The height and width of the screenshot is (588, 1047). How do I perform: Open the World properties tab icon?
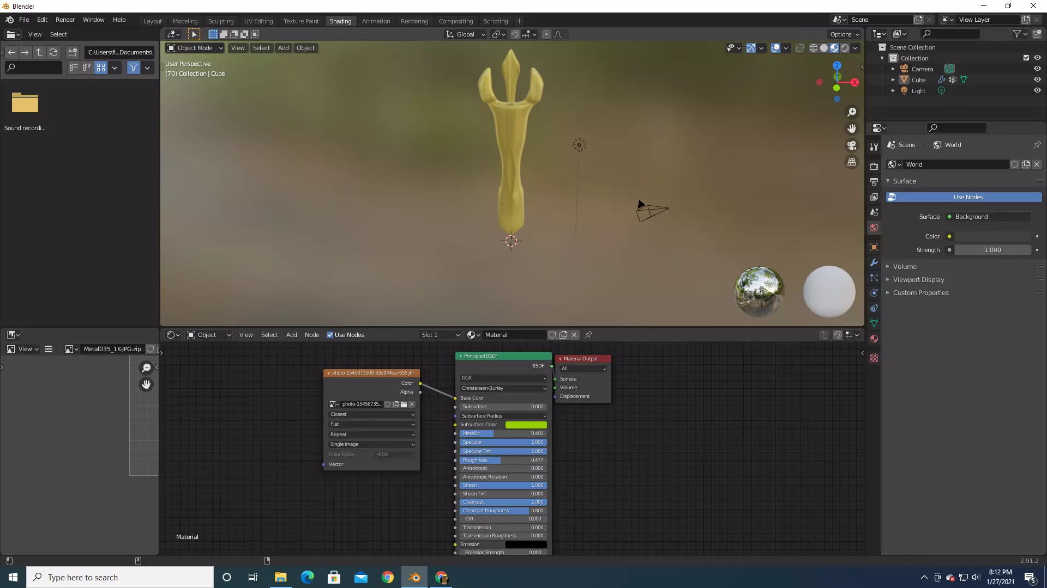point(874,228)
